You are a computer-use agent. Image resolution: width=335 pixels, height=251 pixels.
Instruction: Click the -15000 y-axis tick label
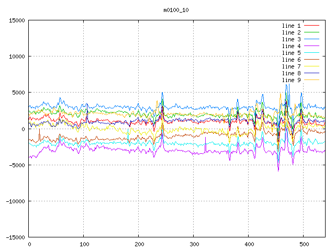(x=15, y=237)
